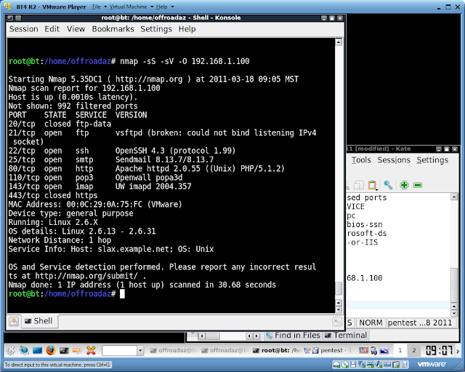Click the Konsole window menu icon in the title bar

[x=10, y=17]
